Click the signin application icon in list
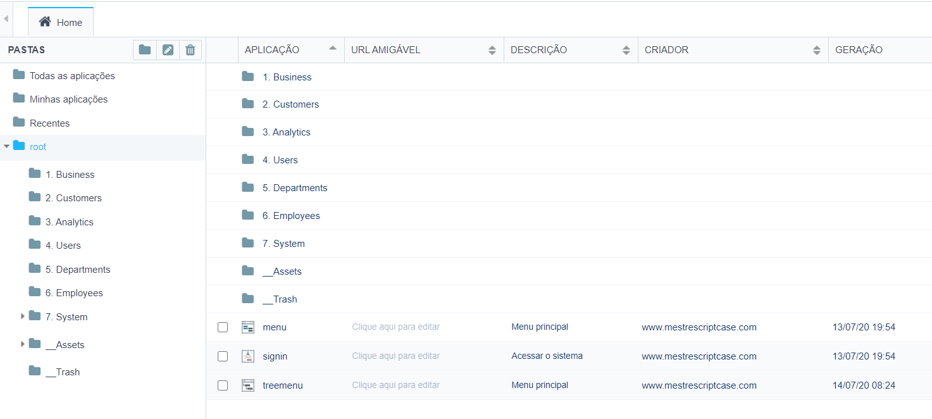Screen dimensions: 932x419 click(x=248, y=356)
